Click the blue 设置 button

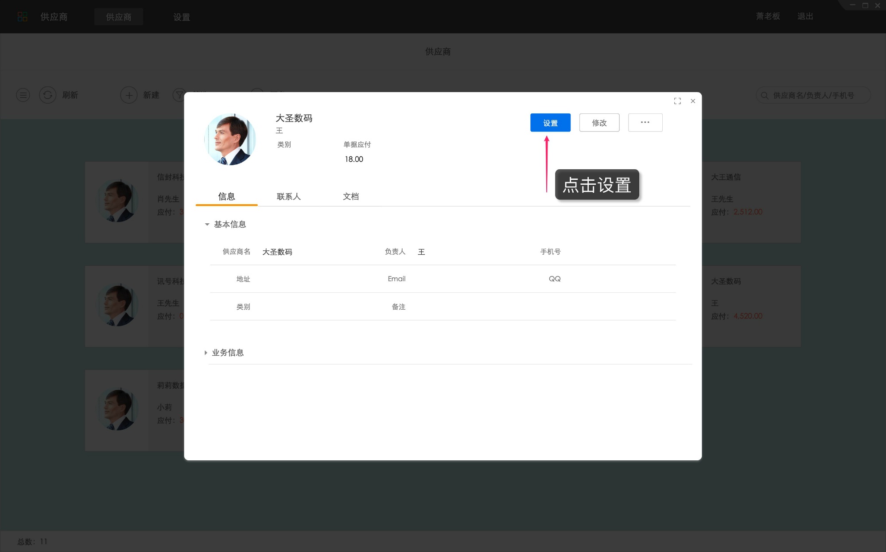(550, 122)
